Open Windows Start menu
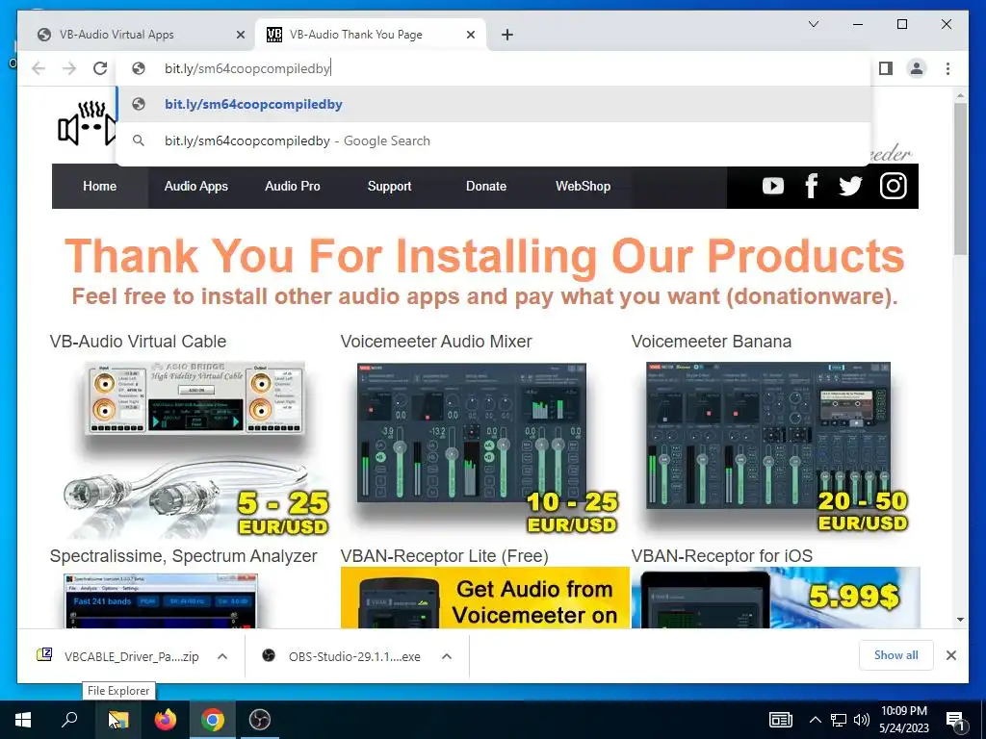 pyautogui.click(x=23, y=720)
